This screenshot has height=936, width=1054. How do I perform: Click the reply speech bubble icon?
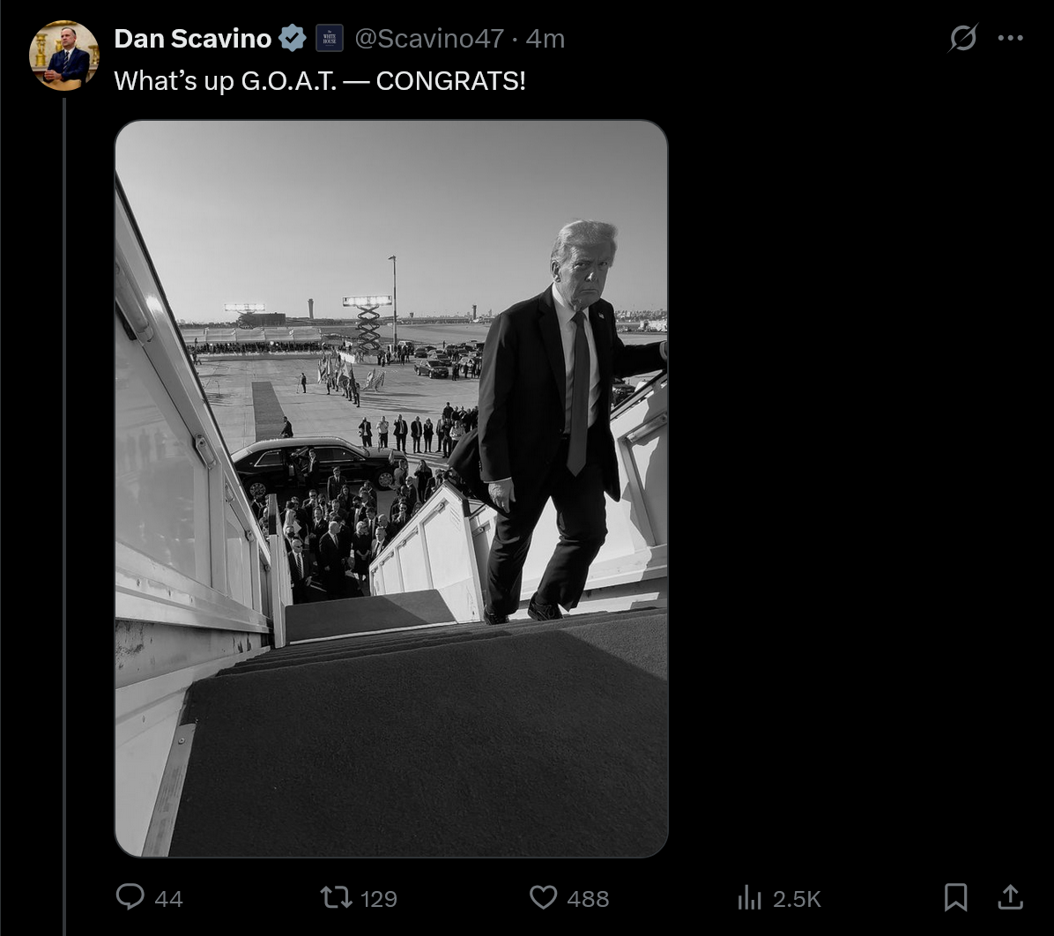click(x=130, y=897)
